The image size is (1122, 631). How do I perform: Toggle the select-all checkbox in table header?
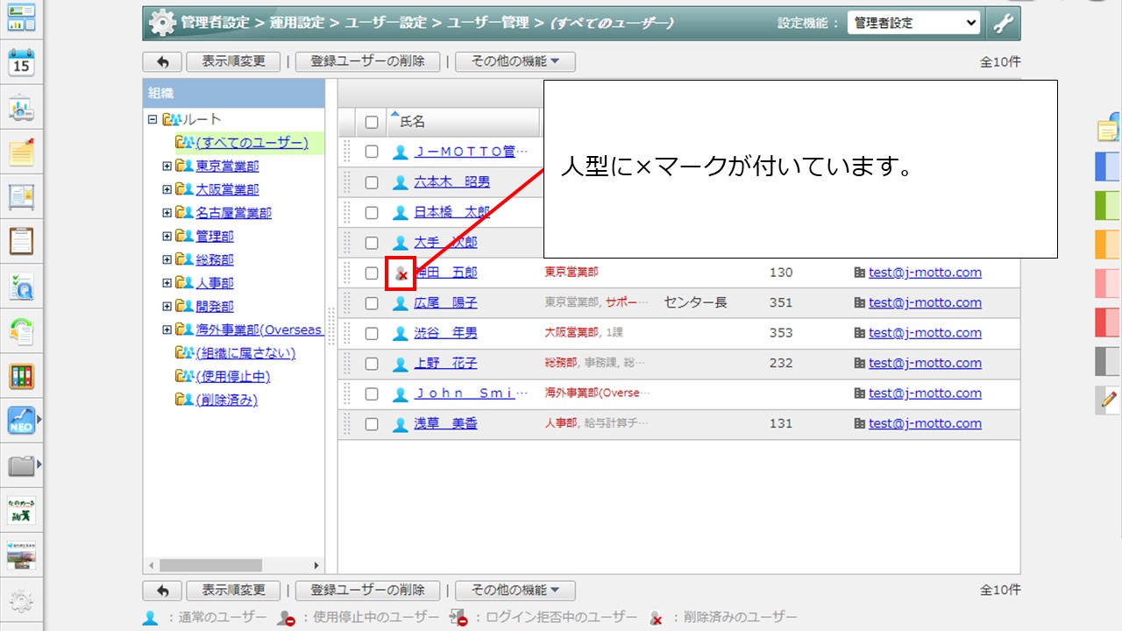click(x=372, y=122)
